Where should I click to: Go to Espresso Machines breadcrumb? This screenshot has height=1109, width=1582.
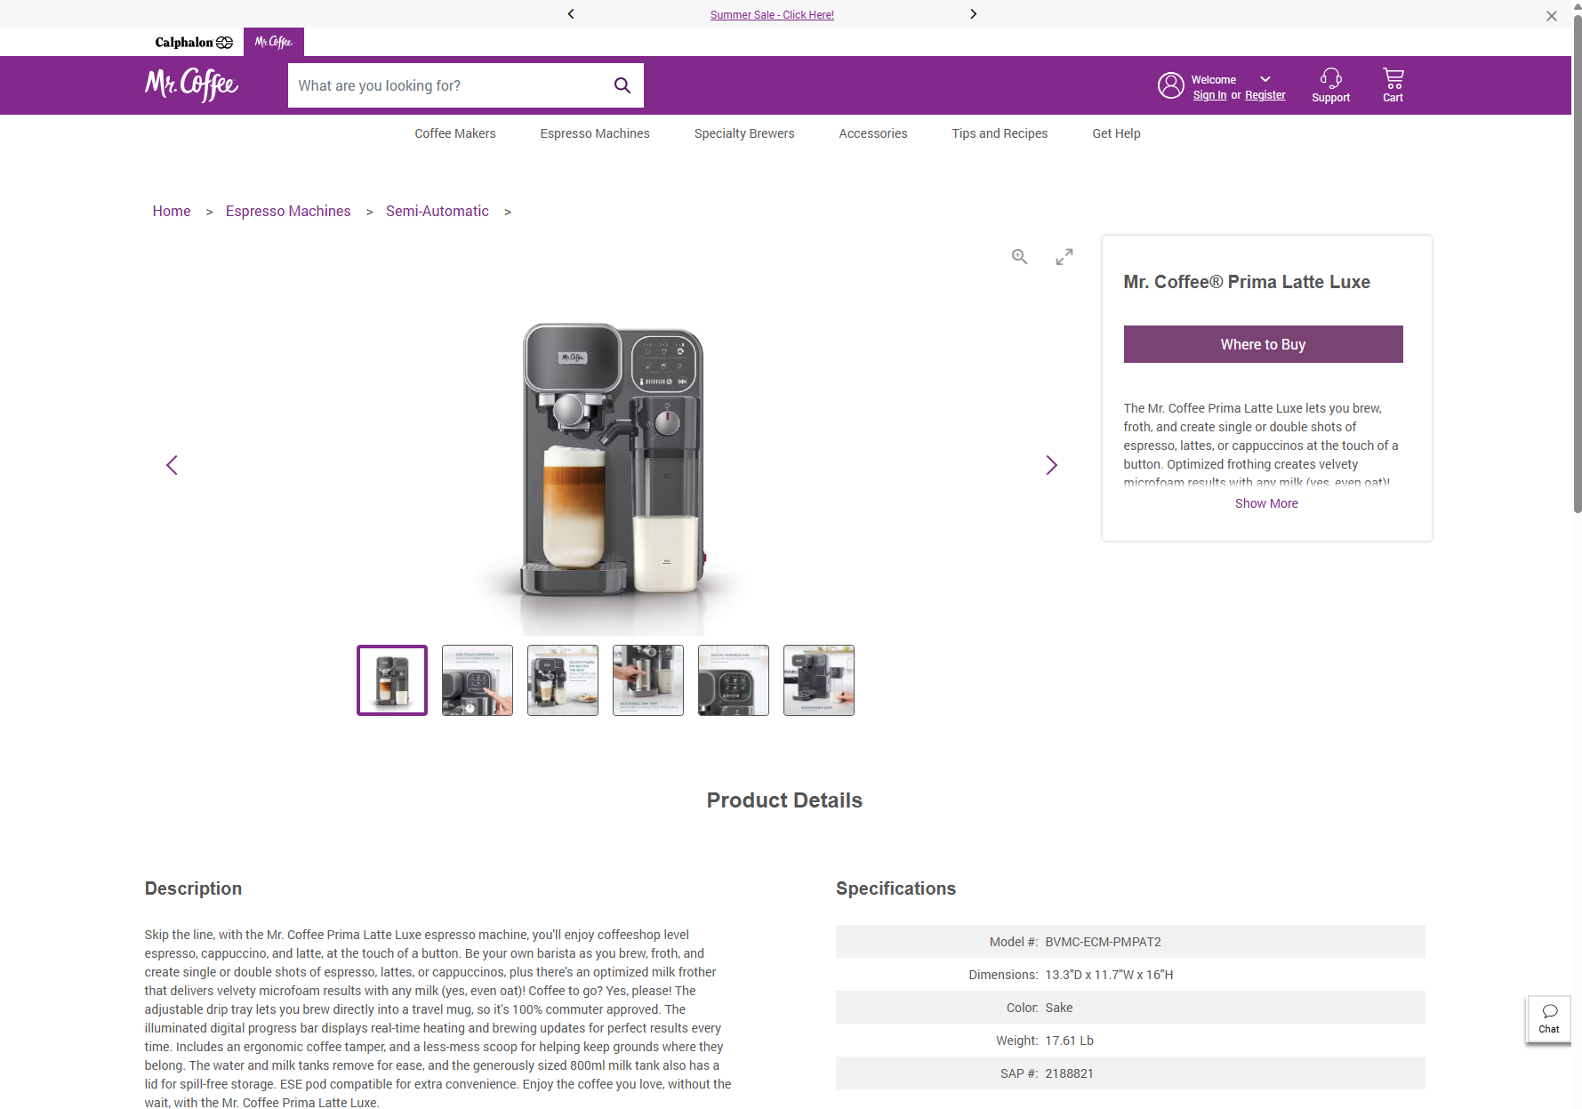click(x=288, y=211)
